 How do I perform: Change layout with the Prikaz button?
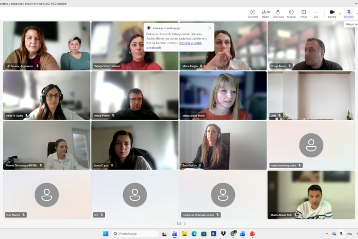tap(304, 14)
